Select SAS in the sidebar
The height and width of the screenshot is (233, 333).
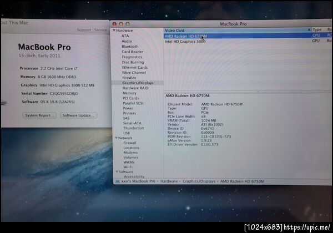coord(126,118)
